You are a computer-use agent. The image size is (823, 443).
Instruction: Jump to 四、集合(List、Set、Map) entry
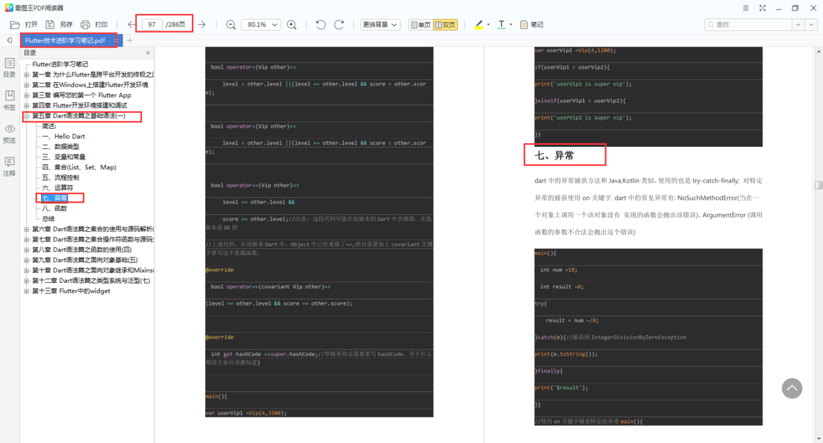point(79,167)
